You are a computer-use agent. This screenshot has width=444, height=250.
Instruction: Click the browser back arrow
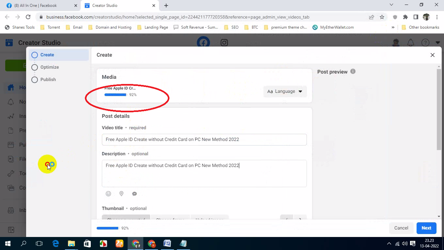7,17
